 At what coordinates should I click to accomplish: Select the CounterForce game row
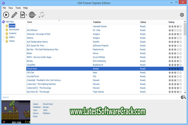coord(105,76)
